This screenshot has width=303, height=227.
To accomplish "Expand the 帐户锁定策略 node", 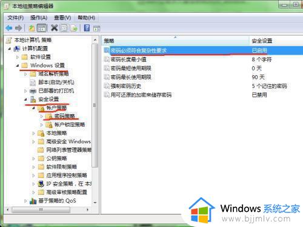I will click(x=42, y=125).
